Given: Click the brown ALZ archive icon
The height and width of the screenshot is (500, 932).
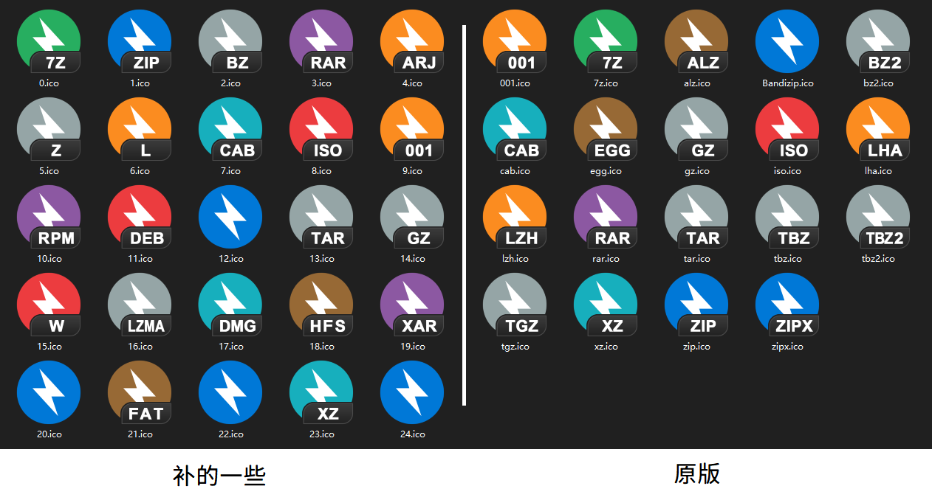Looking at the screenshot, I should tap(696, 41).
